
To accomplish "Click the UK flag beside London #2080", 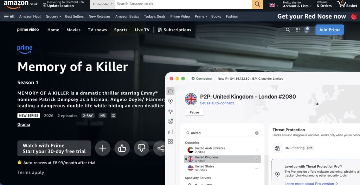I will [191, 99].
